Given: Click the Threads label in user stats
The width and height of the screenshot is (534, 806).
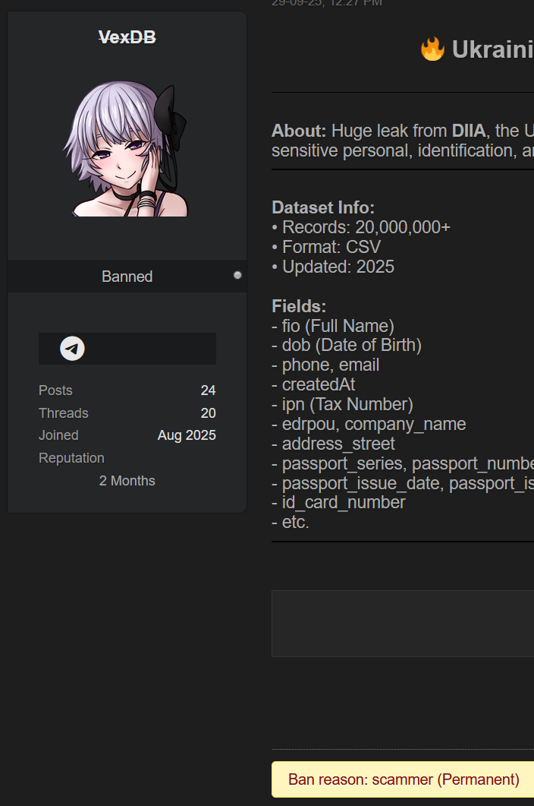Looking at the screenshot, I should point(64,413).
